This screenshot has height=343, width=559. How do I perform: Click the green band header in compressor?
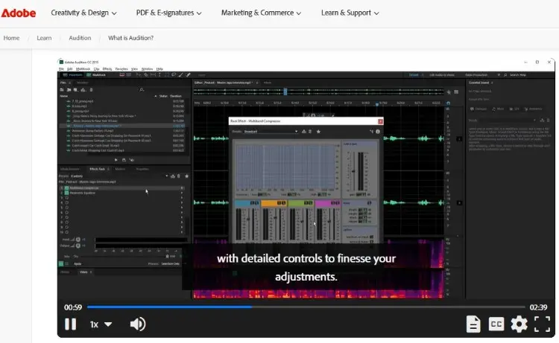[x=300, y=203]
